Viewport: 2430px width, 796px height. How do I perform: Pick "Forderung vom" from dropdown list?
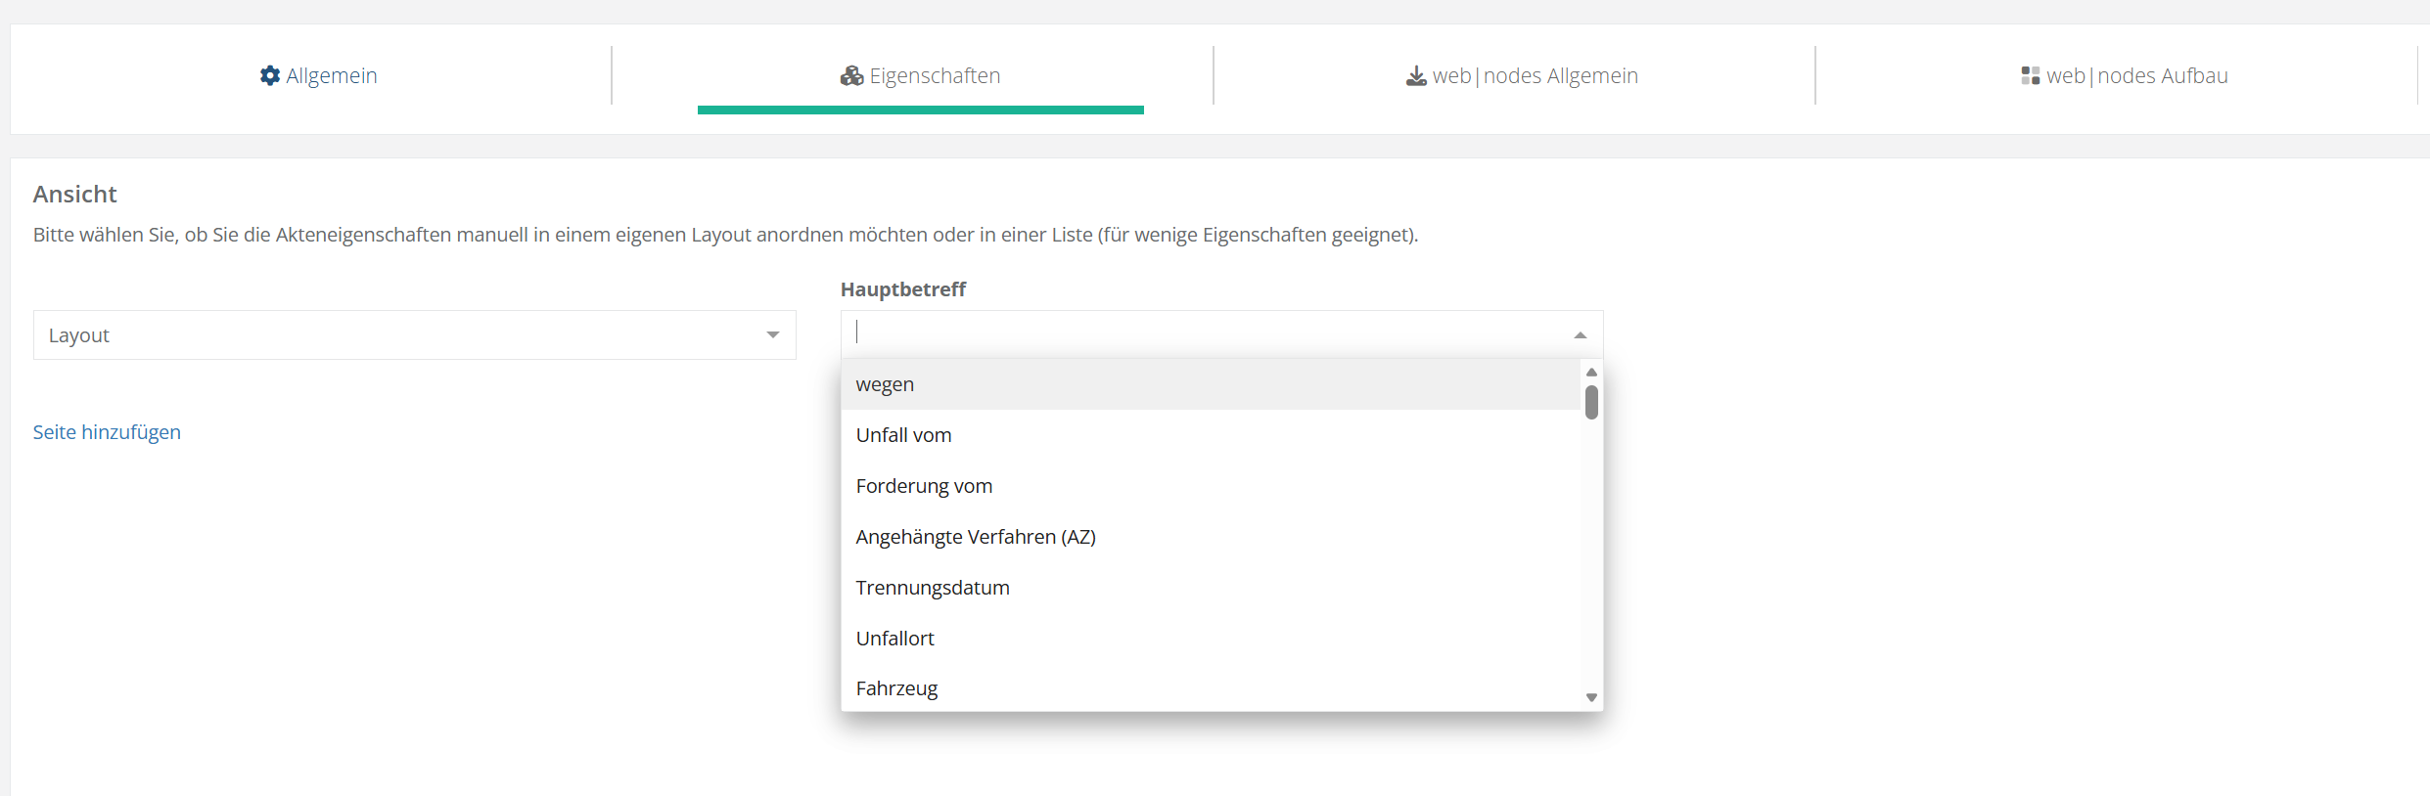924,486
